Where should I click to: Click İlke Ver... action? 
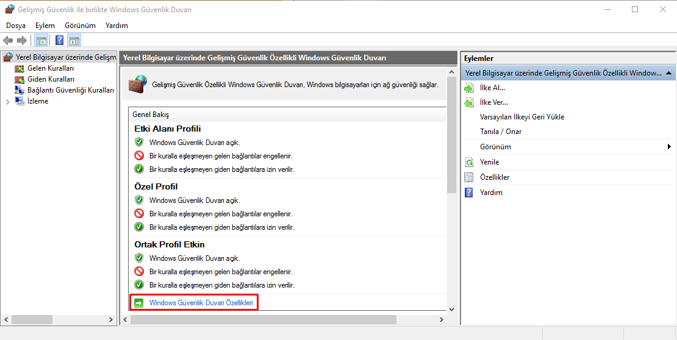(493, 102)
